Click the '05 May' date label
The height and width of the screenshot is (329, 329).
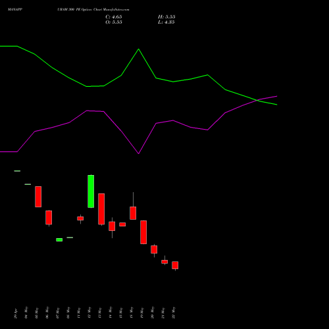[x=37, y=313]
